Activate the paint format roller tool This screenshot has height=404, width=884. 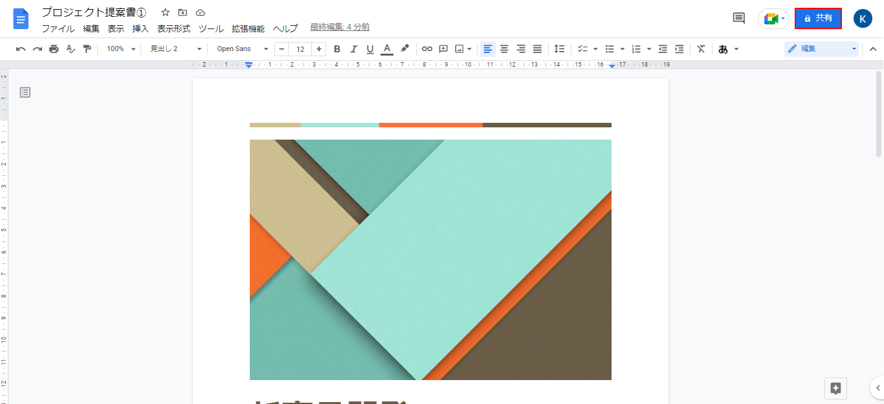coord(87,48)
